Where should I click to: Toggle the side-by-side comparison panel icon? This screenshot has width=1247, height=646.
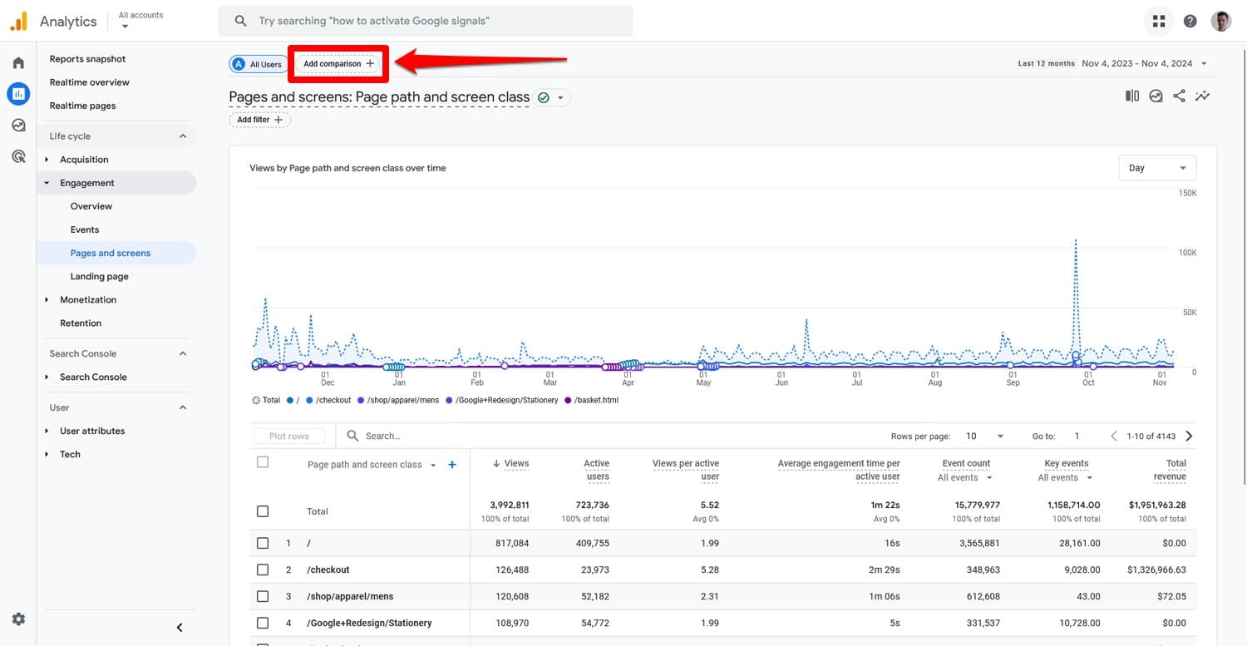[x=1132, y=95]
